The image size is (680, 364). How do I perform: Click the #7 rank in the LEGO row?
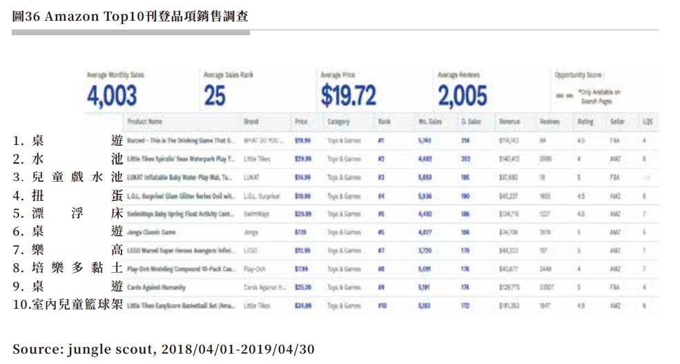pos(381,250)
